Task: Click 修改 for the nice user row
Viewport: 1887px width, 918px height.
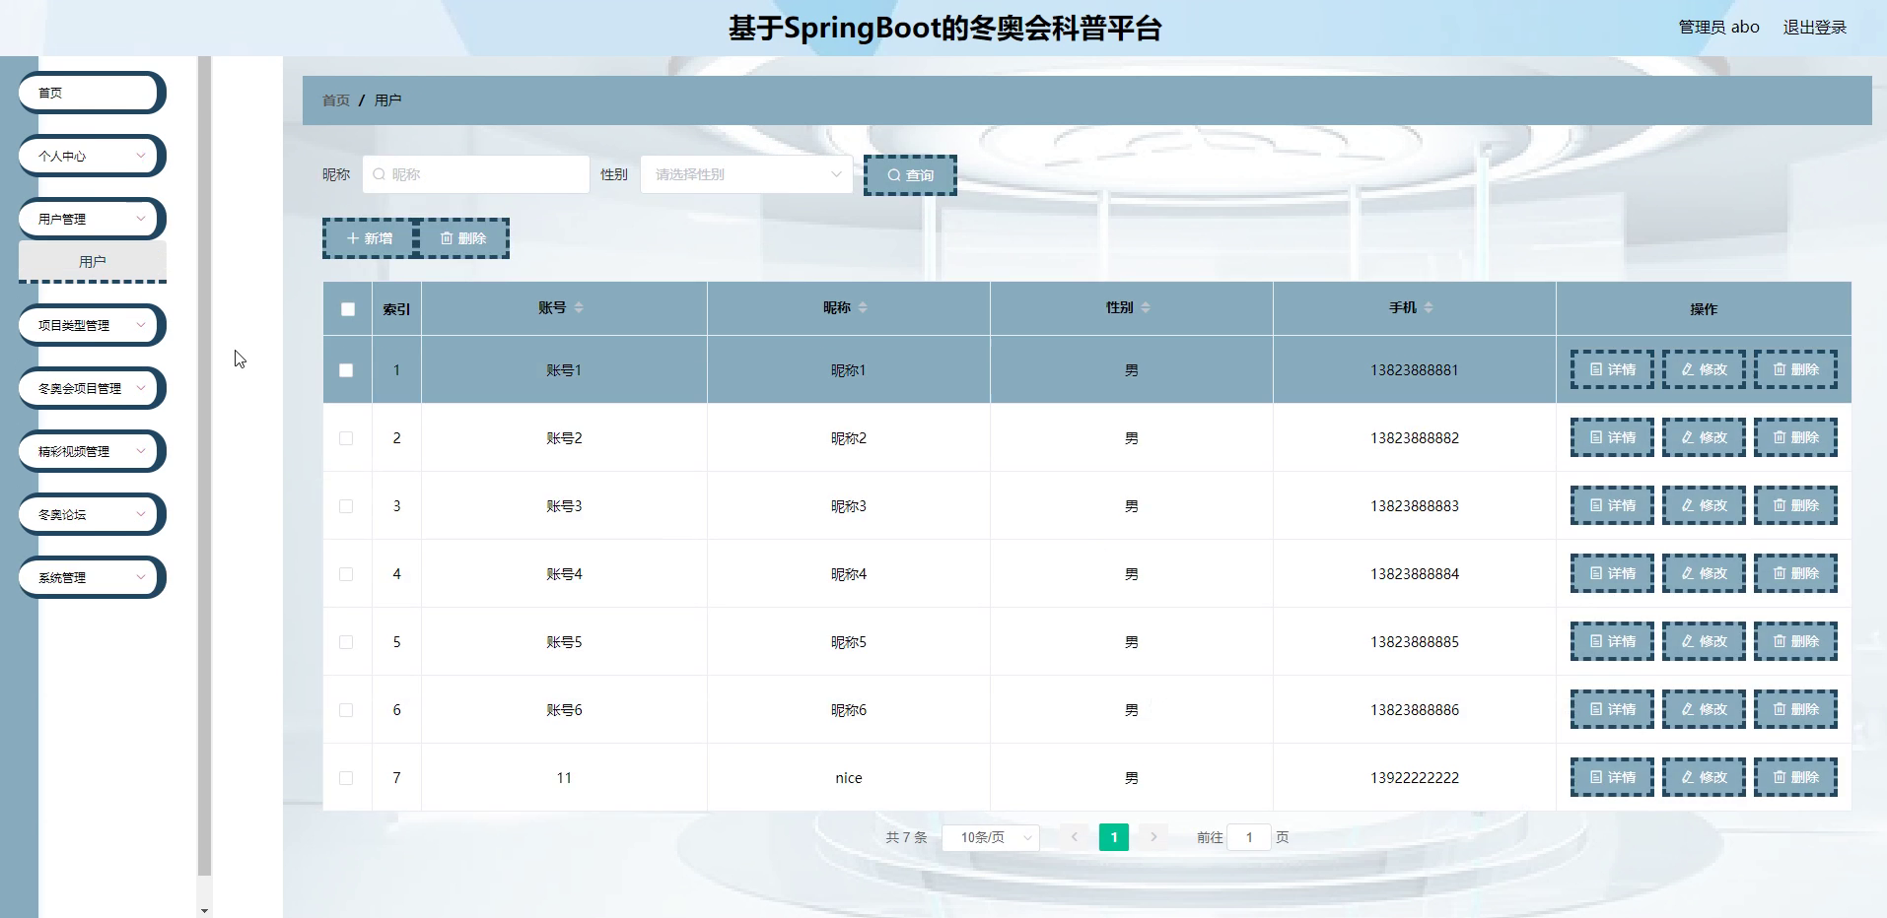Action: (x=1704, y=777)
